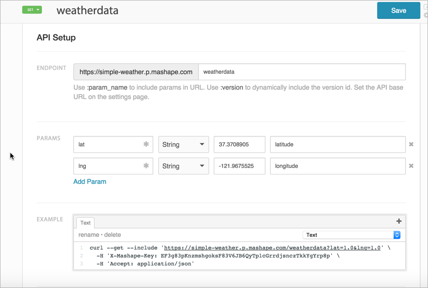This screenshot has height=288, width=428.
Task: Save the weatherdata API setup
Action: 398,10
